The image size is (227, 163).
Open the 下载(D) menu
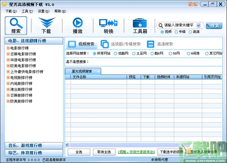(11, 11)
